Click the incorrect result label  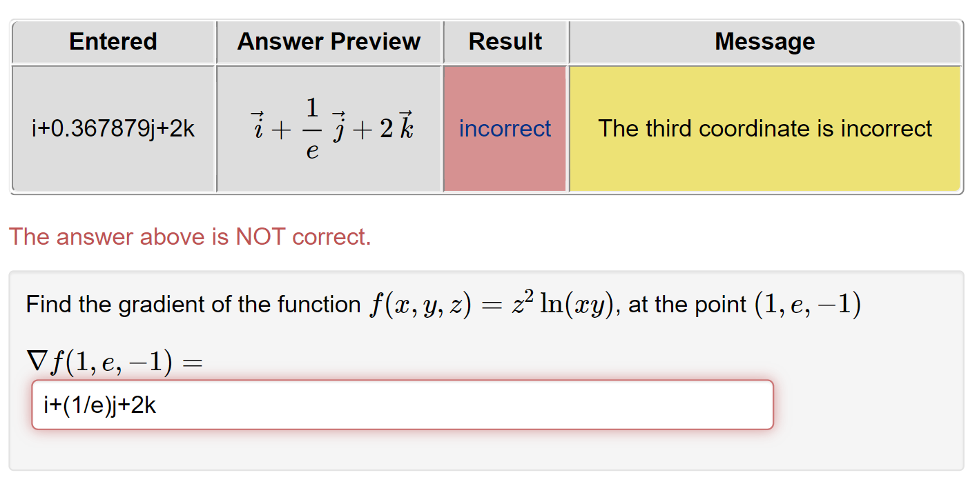click(505, 128)
